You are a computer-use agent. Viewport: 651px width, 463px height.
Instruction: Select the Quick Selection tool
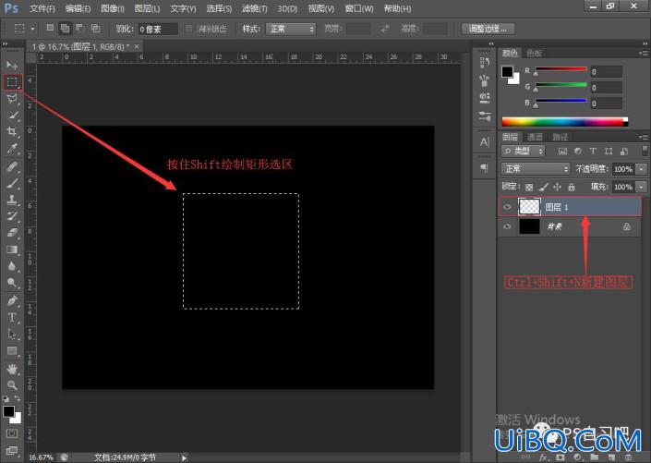coord(12,116)
